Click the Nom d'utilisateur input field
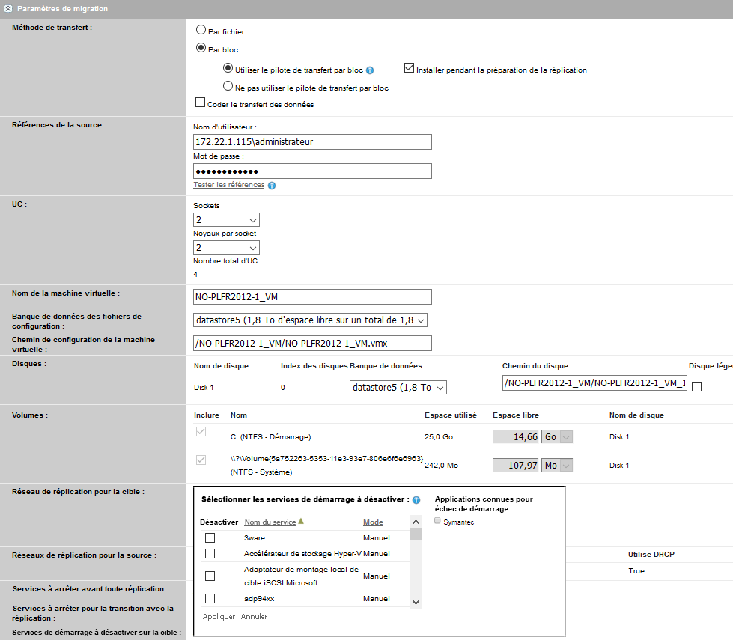733x640 pixels. (x=312, y=142)
